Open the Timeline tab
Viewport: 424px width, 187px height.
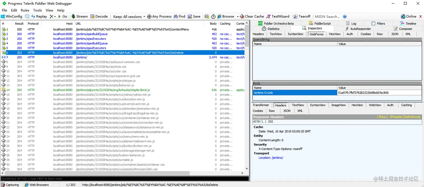pyautogui.click(x=408, y=24)
